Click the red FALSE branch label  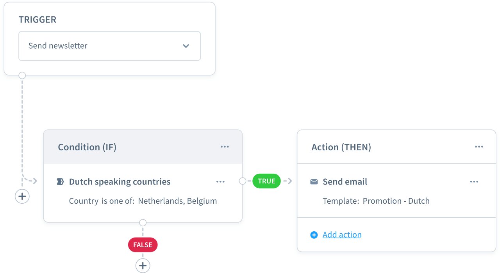pos(143,245)
